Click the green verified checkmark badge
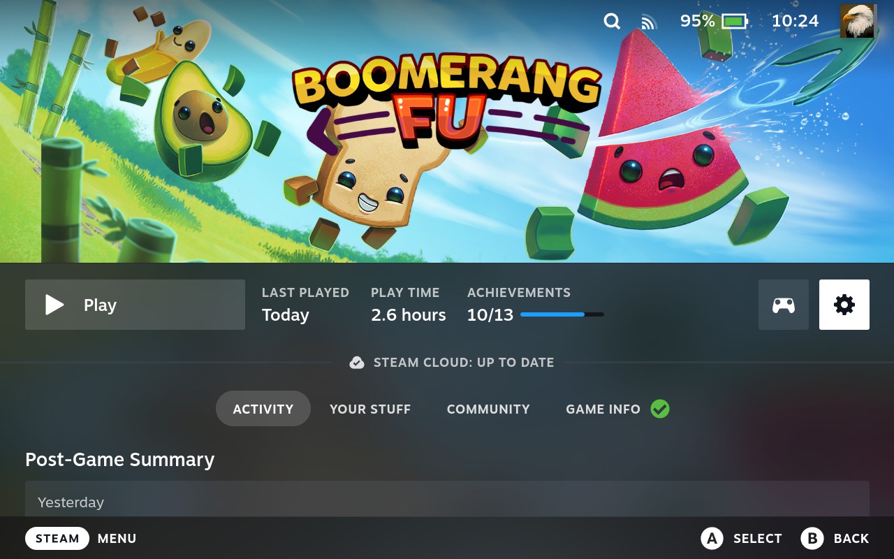The width and height of the screenshot is (894, 559). pyautogui.click(x=660, y=409)
